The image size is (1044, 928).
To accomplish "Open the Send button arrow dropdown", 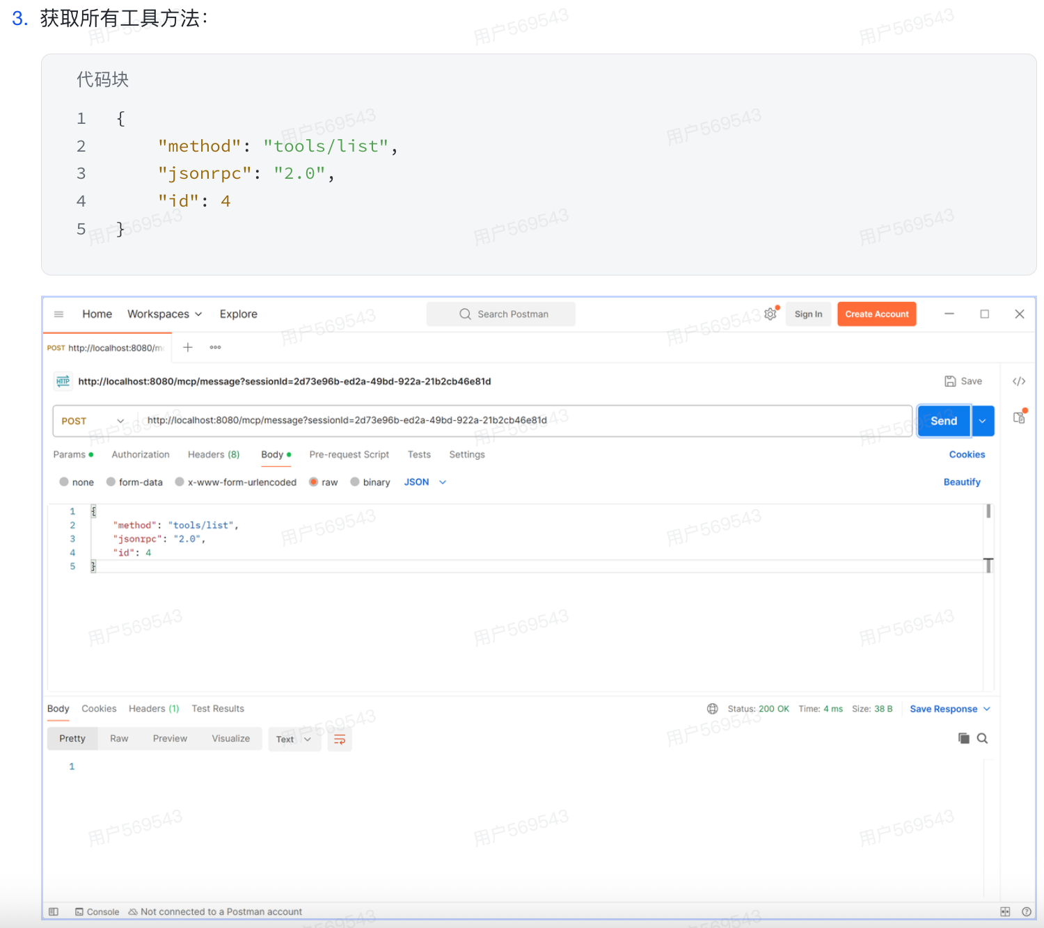I will tap(983, 421).
